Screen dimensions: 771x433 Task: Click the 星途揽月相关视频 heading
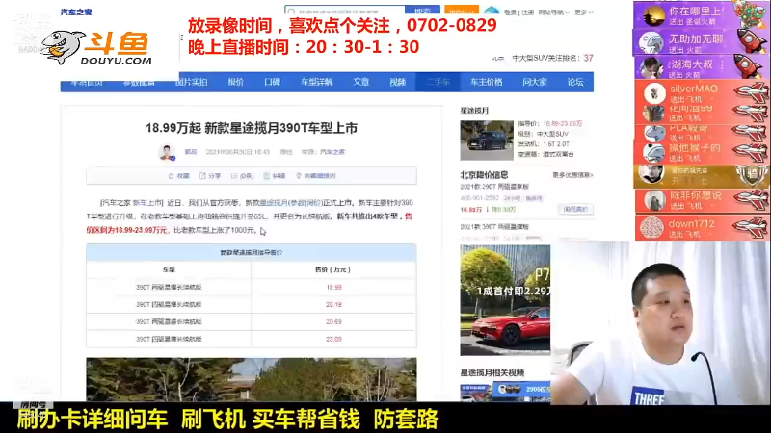point(492,373)
